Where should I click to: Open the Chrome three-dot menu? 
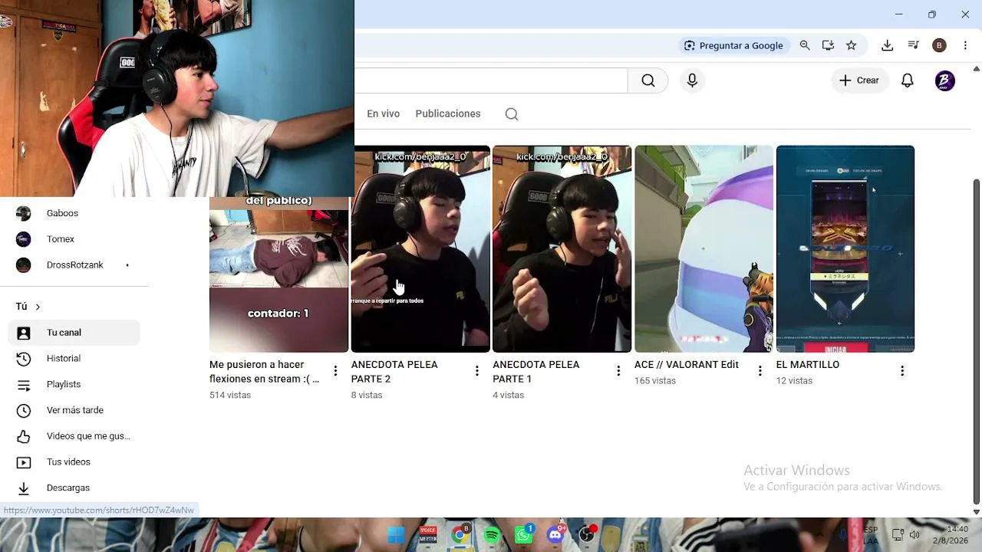tap(965, 45)
